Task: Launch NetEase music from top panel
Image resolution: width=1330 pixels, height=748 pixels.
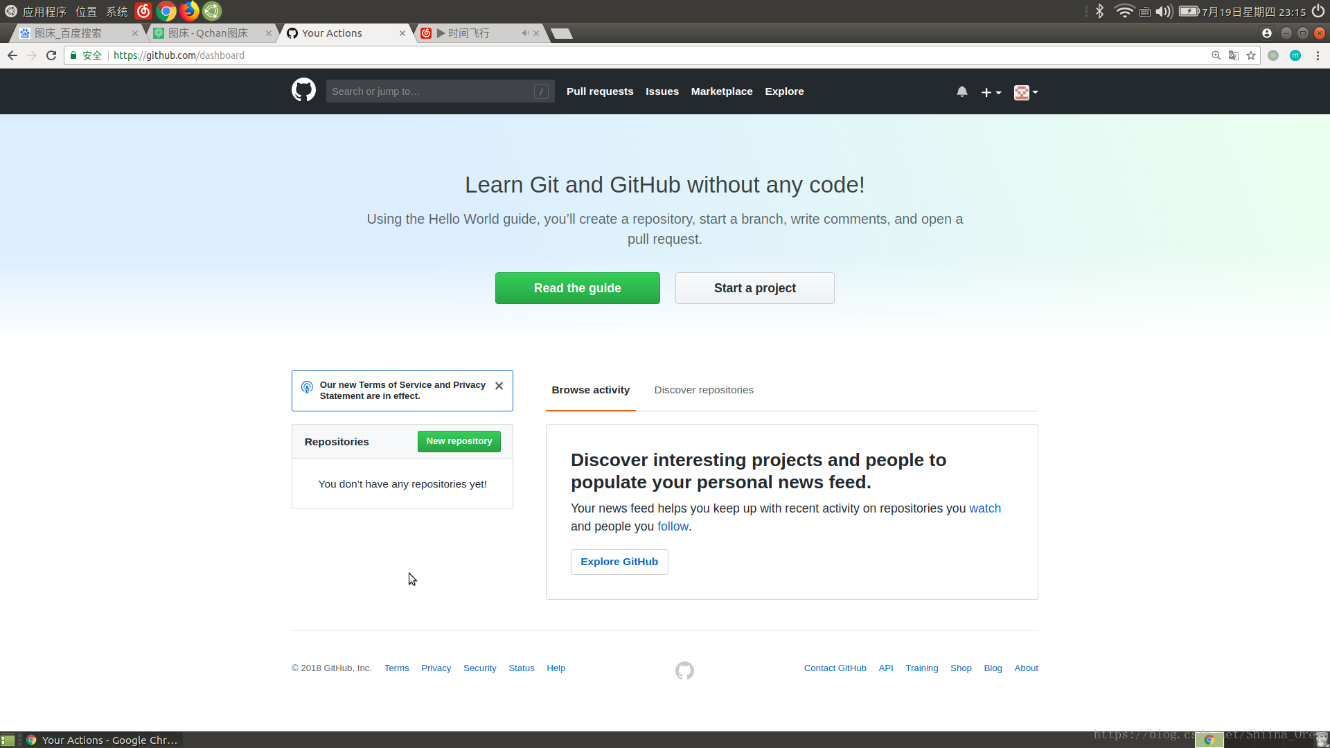Action: pos(143,11)
